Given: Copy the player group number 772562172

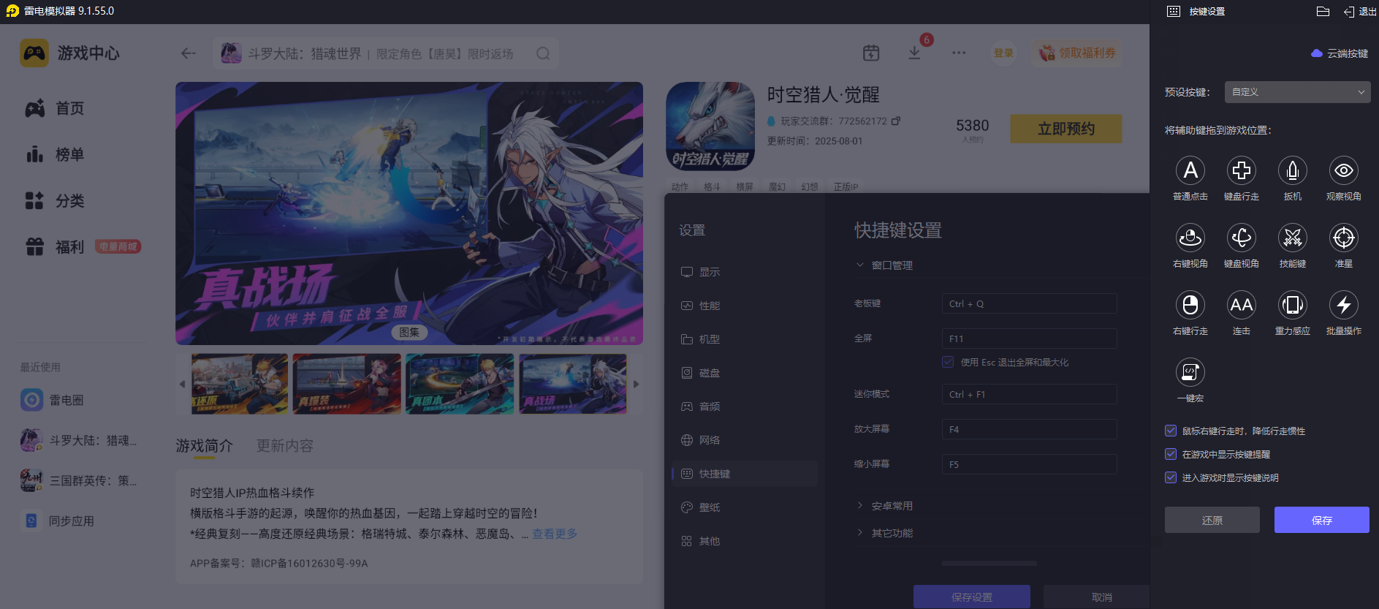Looking at the screenshot, I should tap(896, 121).
